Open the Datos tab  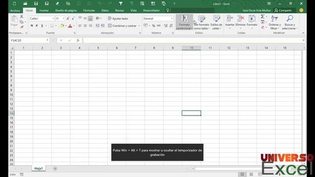point(105,10)
